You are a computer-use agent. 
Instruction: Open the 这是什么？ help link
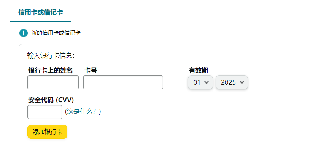click(x=83, y=112)
